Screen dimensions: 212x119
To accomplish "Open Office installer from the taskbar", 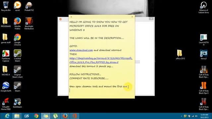I will tap(75, 116).
